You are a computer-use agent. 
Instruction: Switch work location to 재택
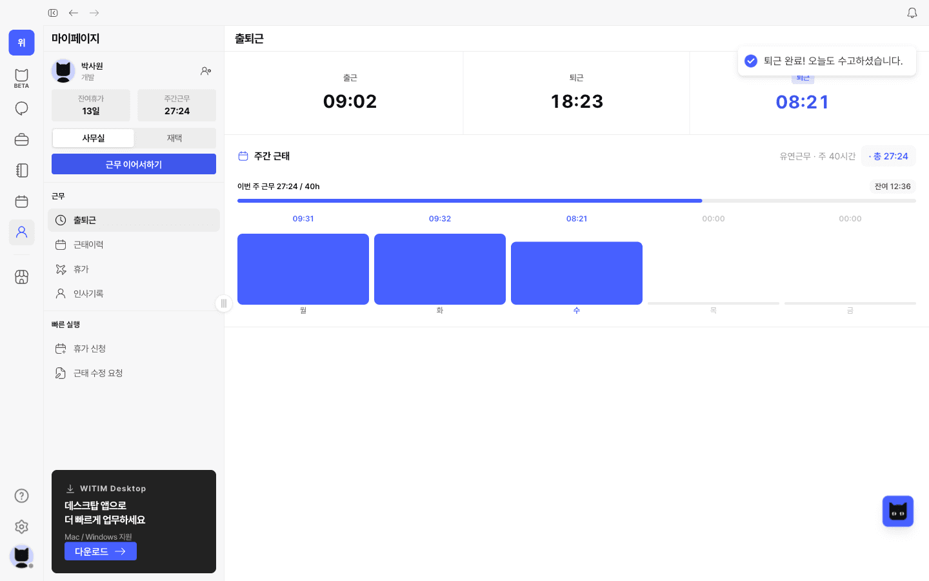[175, 138]
